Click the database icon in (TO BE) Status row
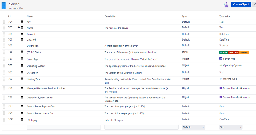 22,52
